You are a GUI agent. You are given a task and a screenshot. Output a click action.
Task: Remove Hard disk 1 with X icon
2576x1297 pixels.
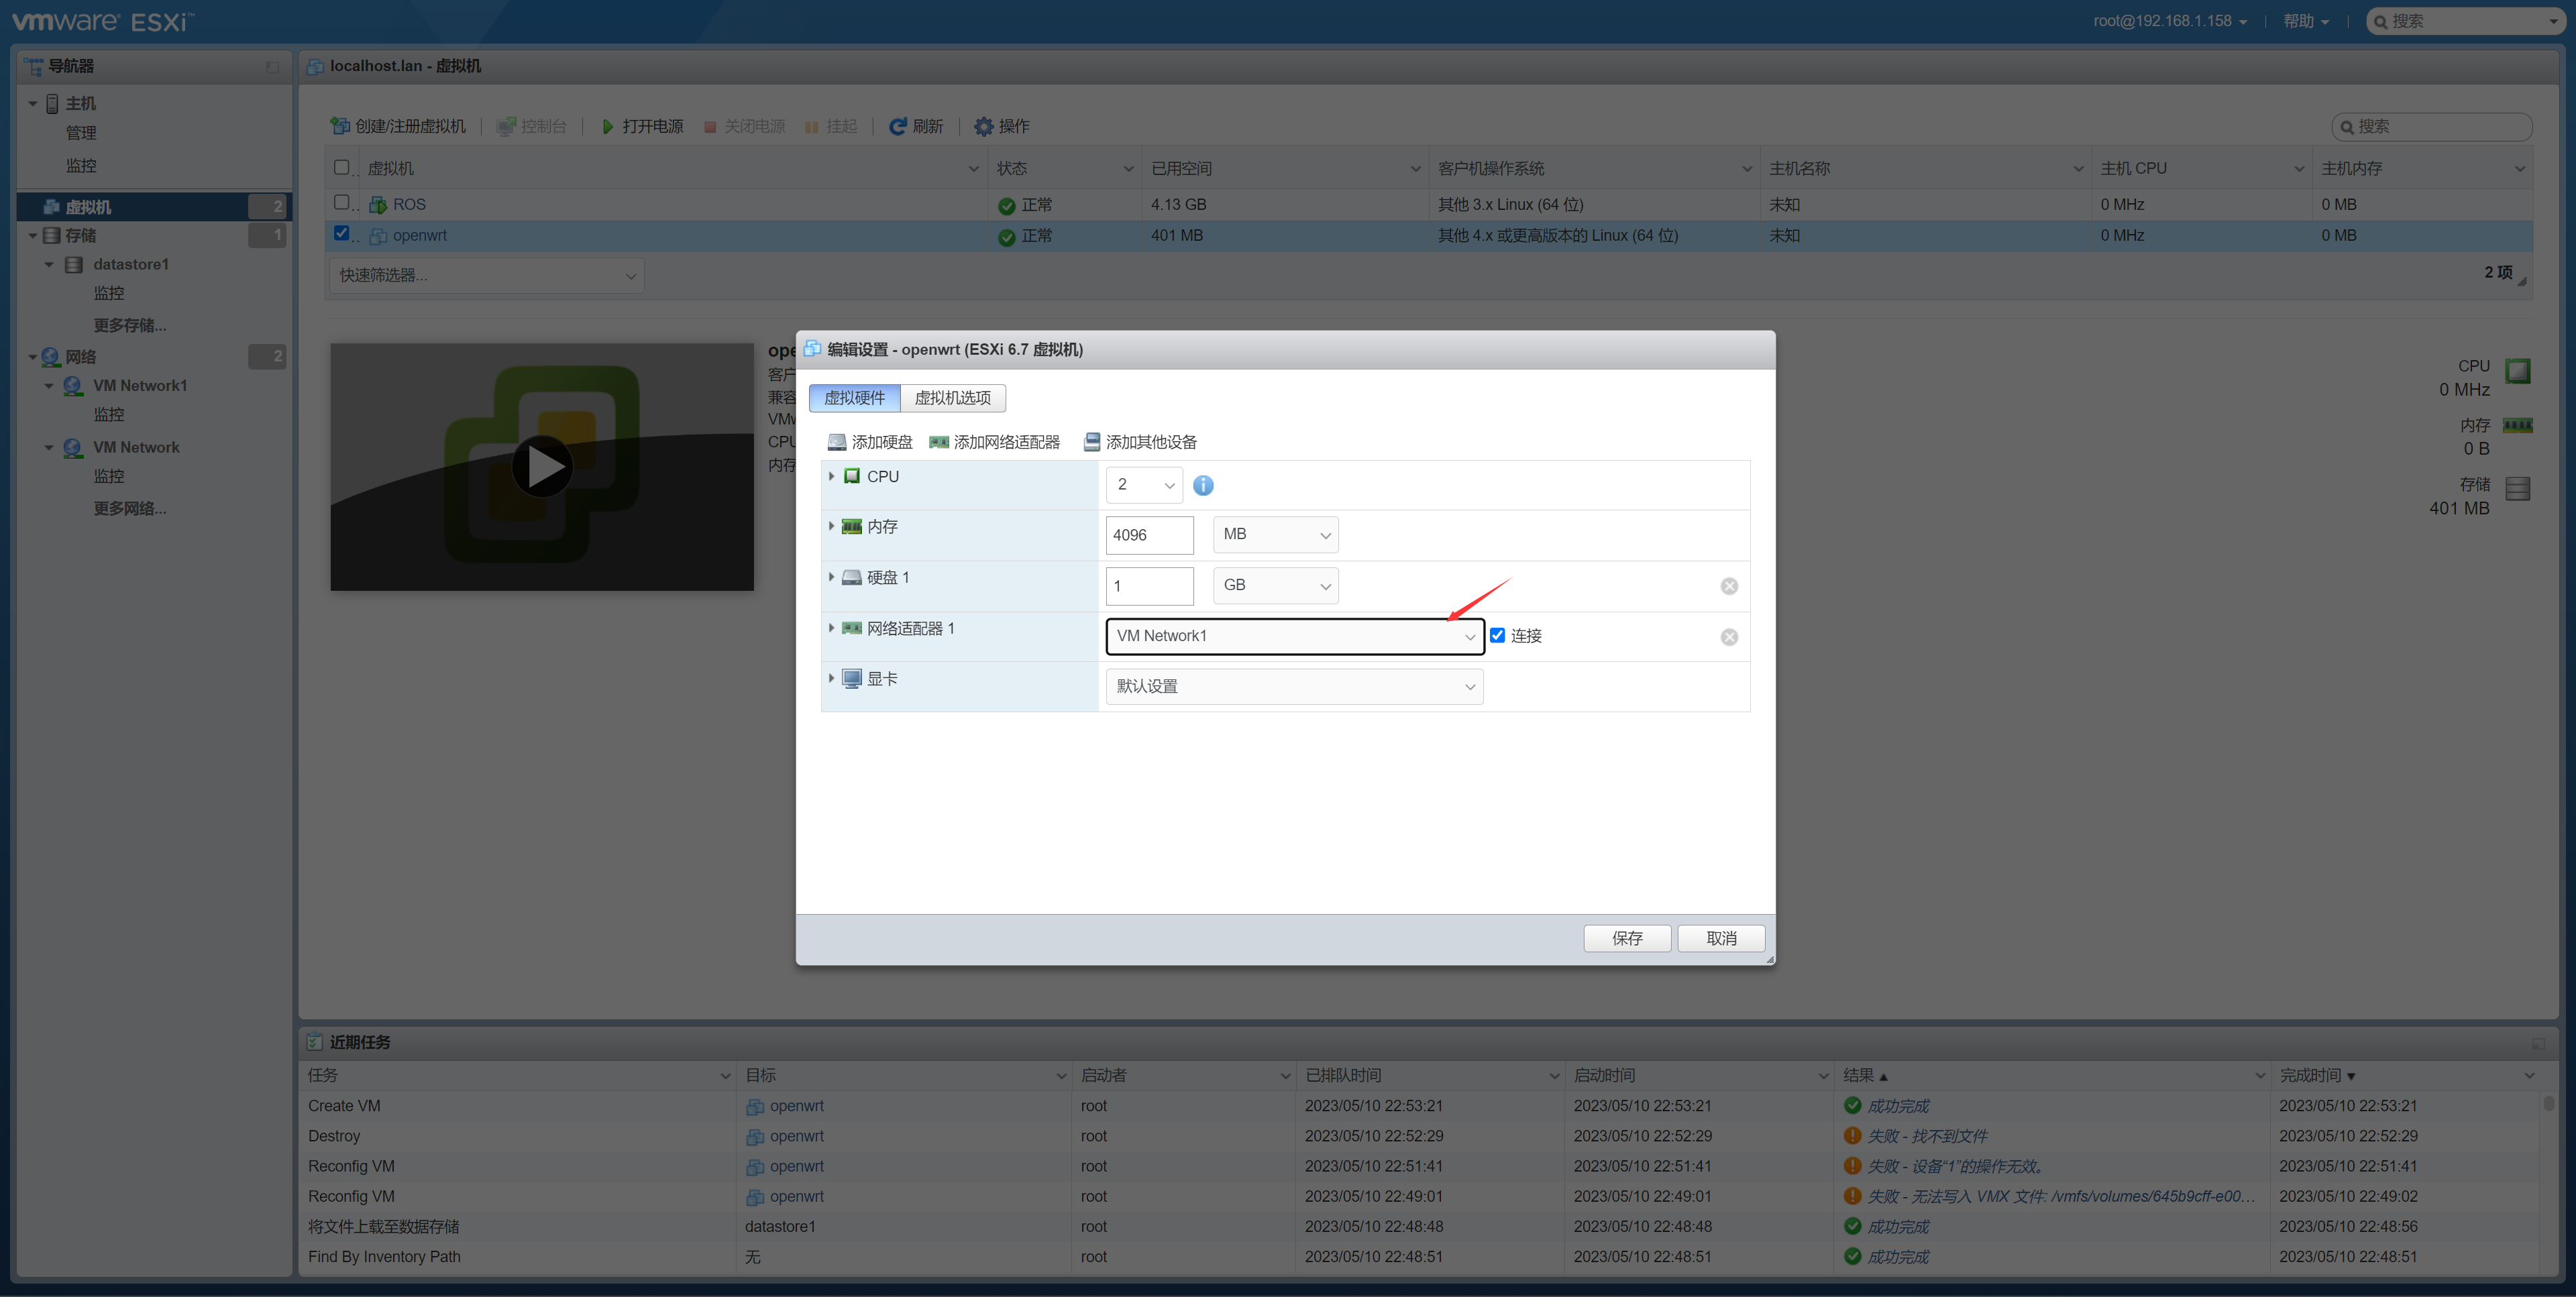pyautogui.click(x=1729, y=586)
